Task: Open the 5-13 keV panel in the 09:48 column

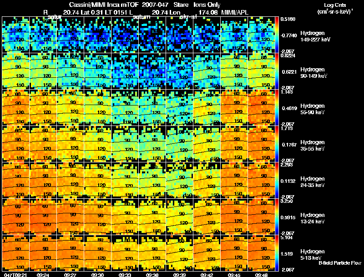Action: click(261, 253)
